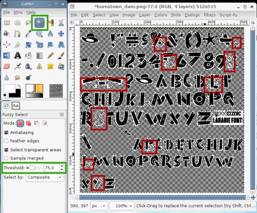The image size is (257, 213).
Task: Select the Zoom magnifier tool
Action: pyautogui.click(x=40, y=33)
